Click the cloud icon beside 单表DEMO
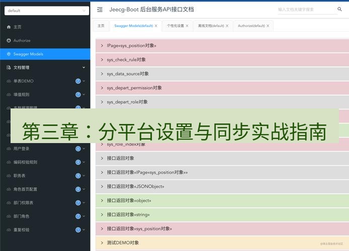This screenshot has height=251, width=349. [9, 81]
